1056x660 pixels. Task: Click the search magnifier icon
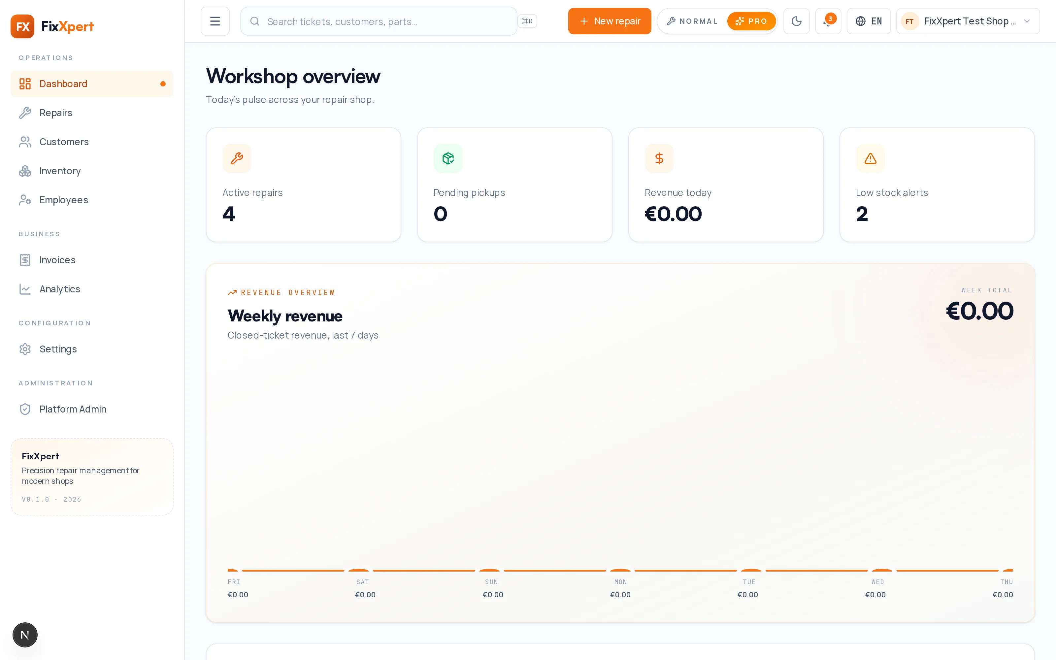pyautogui.click(x=255, y=21)
